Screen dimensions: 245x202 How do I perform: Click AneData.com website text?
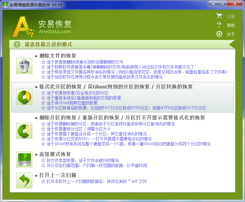55,32
